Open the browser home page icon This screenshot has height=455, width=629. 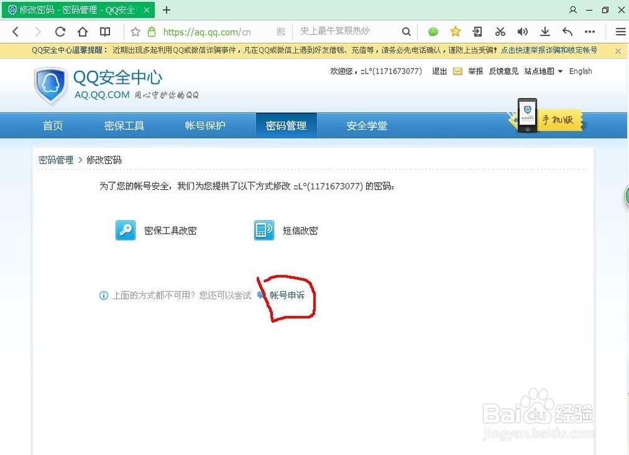pyautogui.click(x=82, y=31)
